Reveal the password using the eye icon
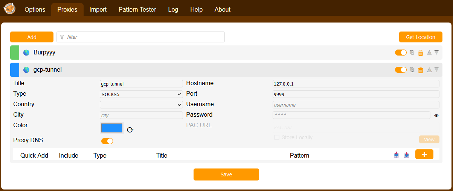This screenshot has width=453, height=191. [x=436, y=116]
